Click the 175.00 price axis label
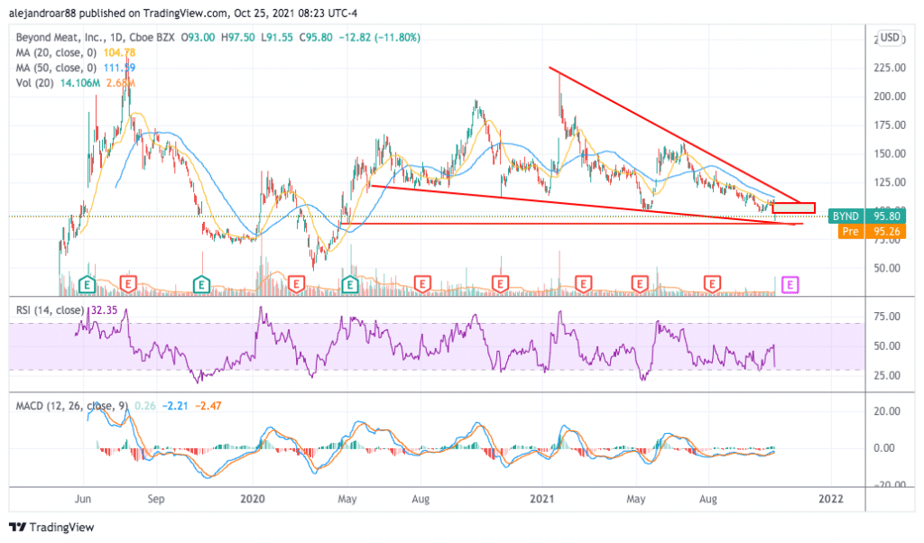Screen dimensions: 924x543 point(889,124)
